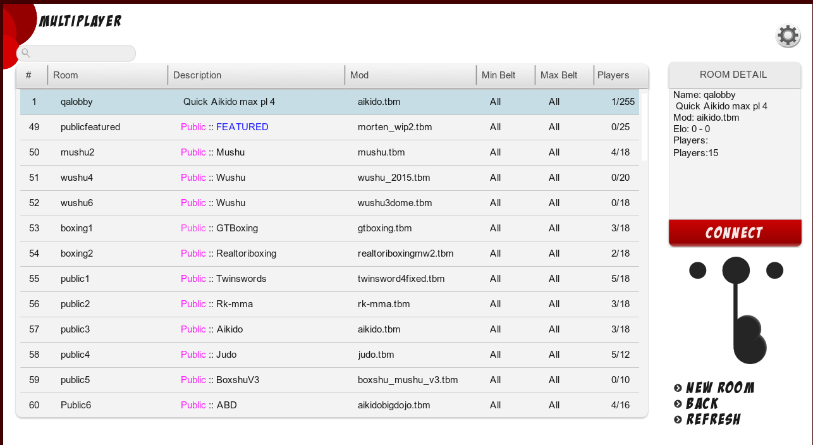Click the bullet icon beside NEW ROOM
The image size is (813, 445).
click(678, 388)
